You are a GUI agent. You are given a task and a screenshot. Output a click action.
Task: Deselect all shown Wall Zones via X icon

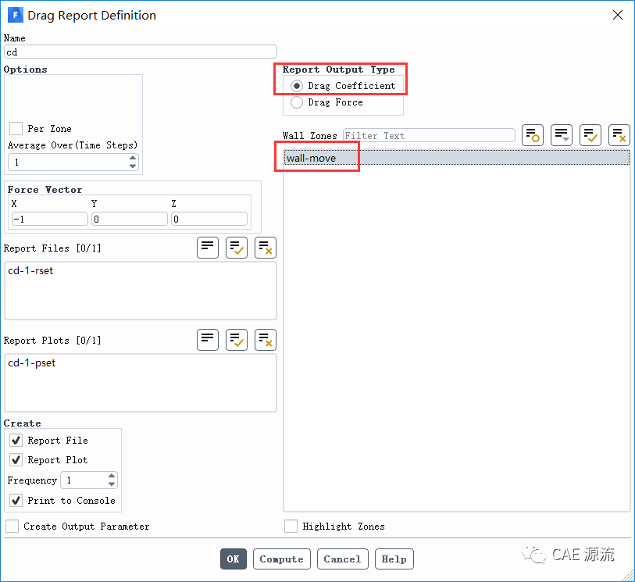click(619, 135)
